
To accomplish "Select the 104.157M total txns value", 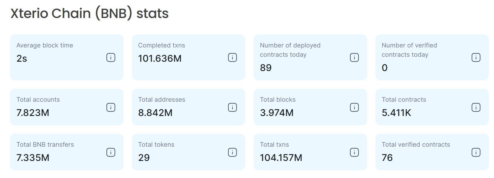I will point(281,158).
